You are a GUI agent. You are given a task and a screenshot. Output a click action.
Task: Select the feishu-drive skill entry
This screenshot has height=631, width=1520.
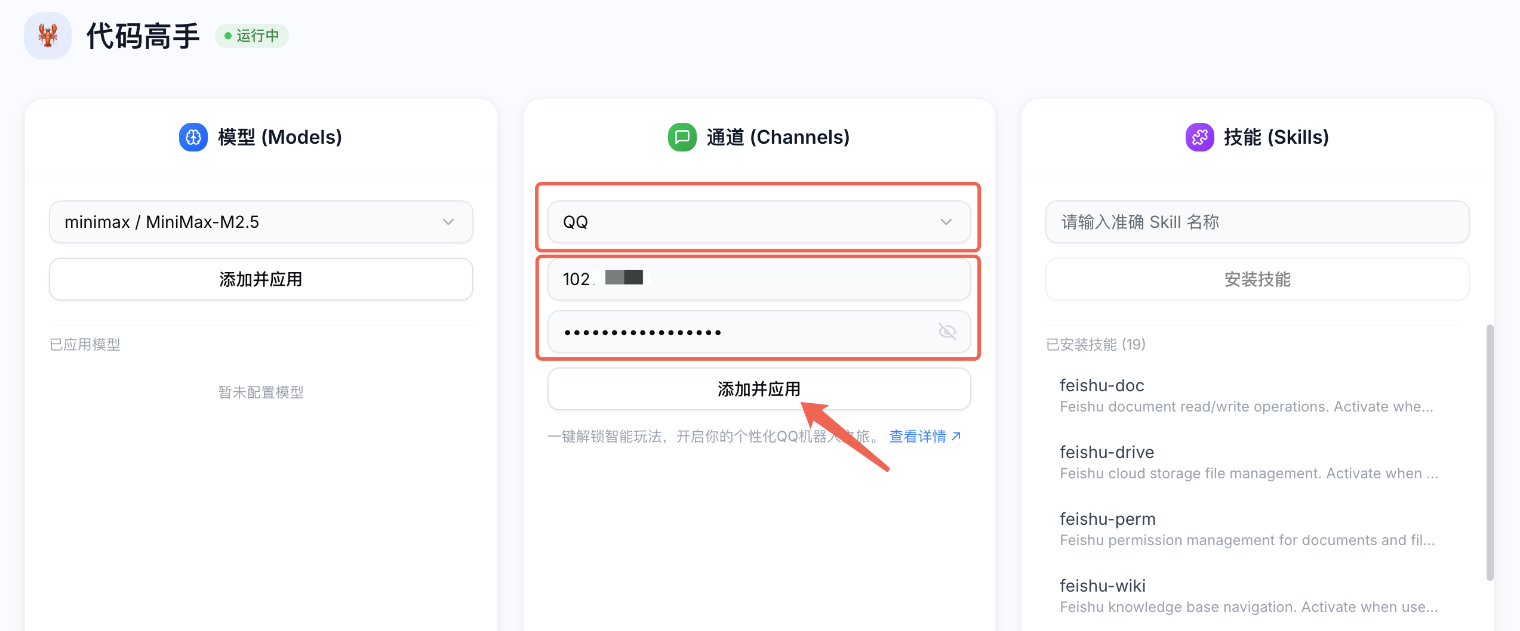tap(1247, 462)
